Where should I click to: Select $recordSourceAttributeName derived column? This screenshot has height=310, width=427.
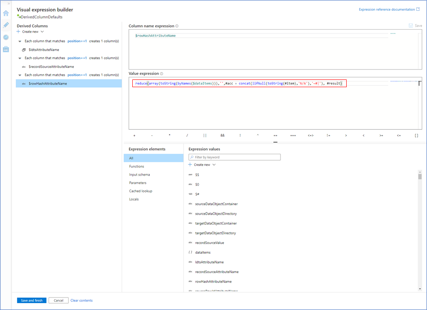click(x=51, y=67)
